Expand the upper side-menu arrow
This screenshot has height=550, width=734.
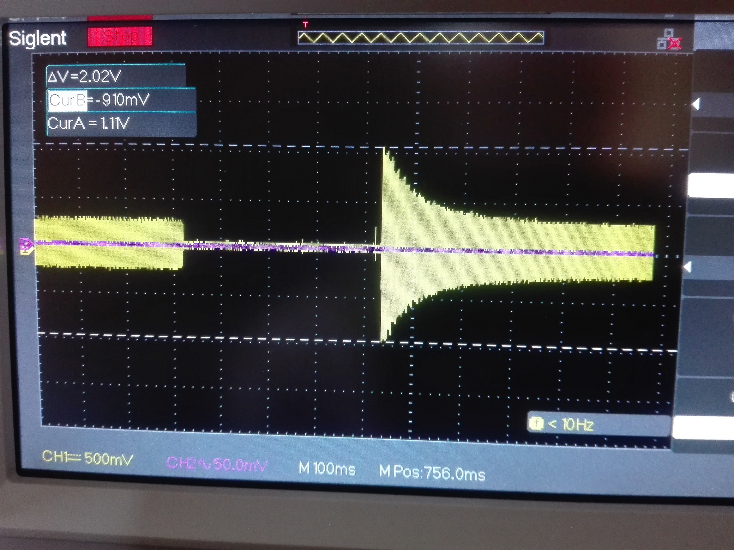coord(696,105)
